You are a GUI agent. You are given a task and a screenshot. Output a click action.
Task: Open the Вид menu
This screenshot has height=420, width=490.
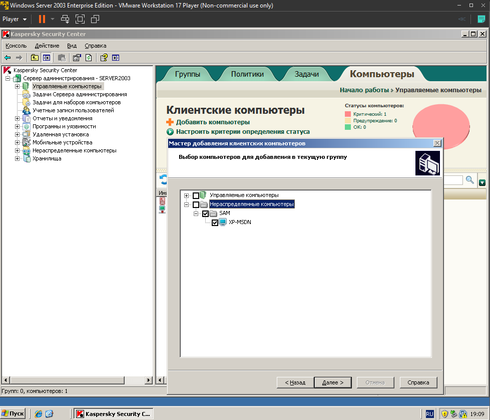[x=72, y=46]
